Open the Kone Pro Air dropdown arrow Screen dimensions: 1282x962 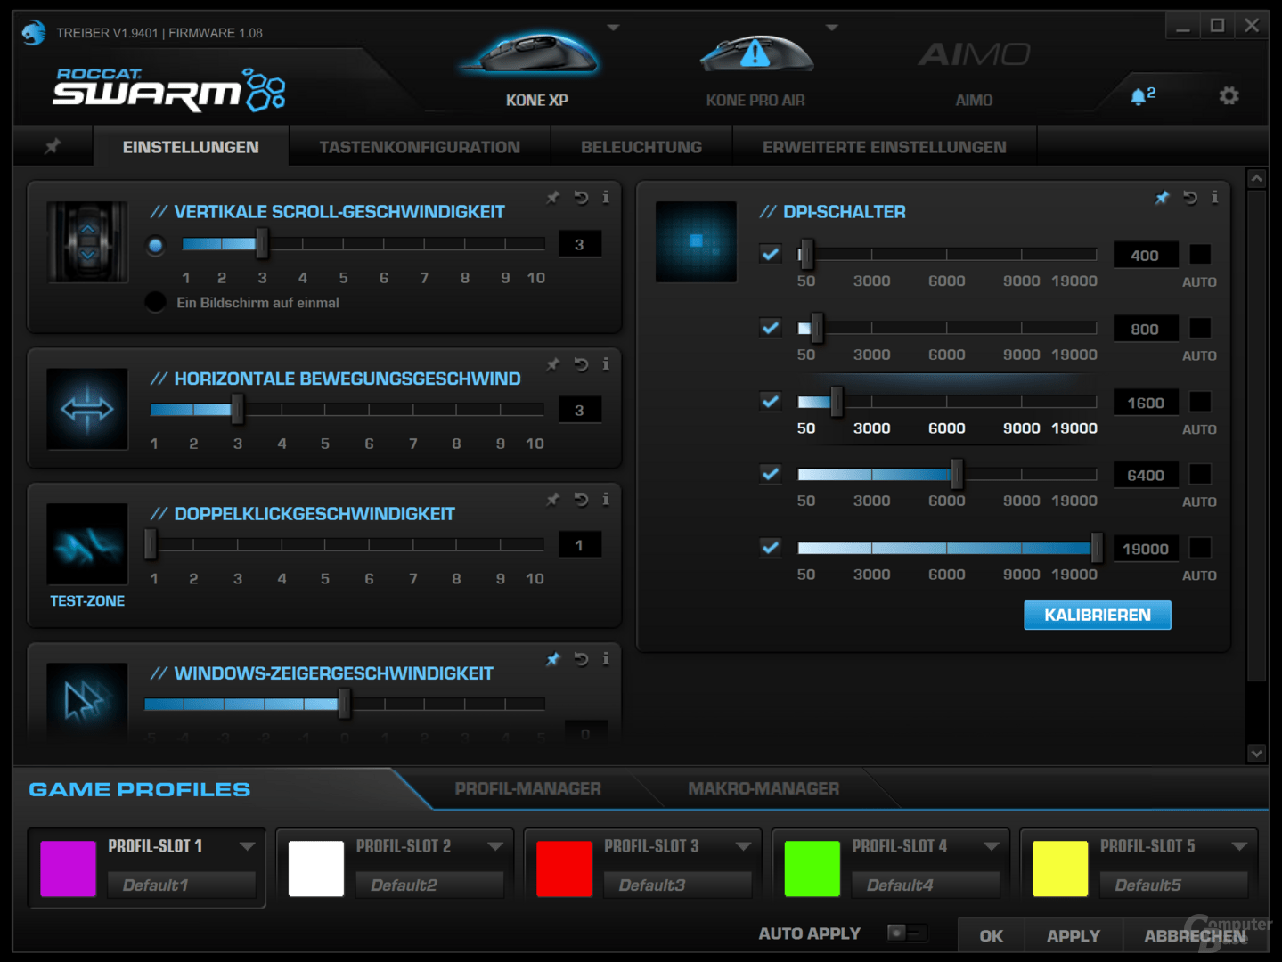point(832,28)
